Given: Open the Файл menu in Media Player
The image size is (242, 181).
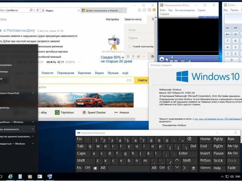Looking at the screenshot, I should pos(163,10).
